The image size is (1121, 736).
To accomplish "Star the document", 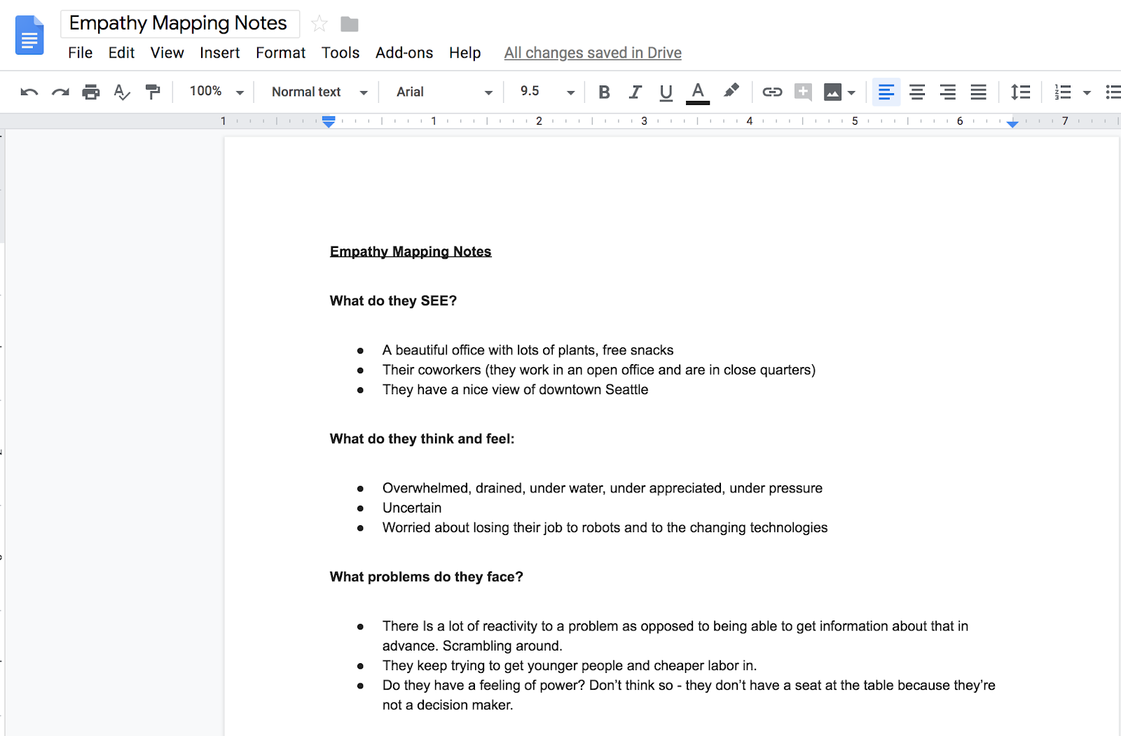I will coord(319,23).
